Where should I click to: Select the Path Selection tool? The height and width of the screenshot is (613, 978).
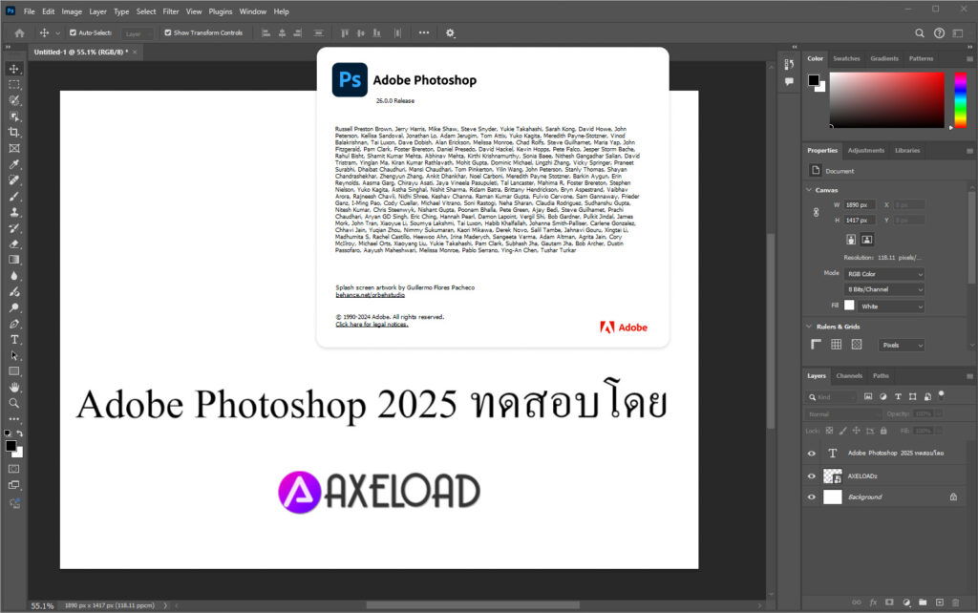(13, 355)
